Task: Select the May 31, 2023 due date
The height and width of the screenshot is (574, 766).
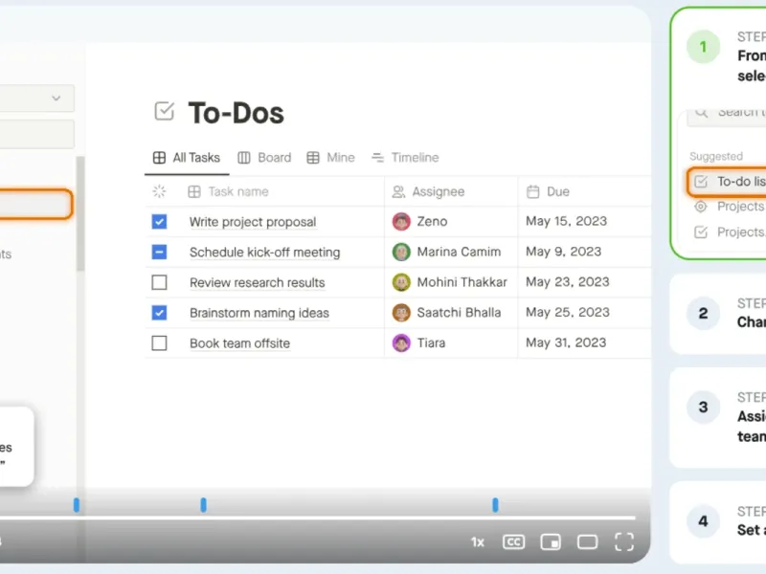Action: 566,342
